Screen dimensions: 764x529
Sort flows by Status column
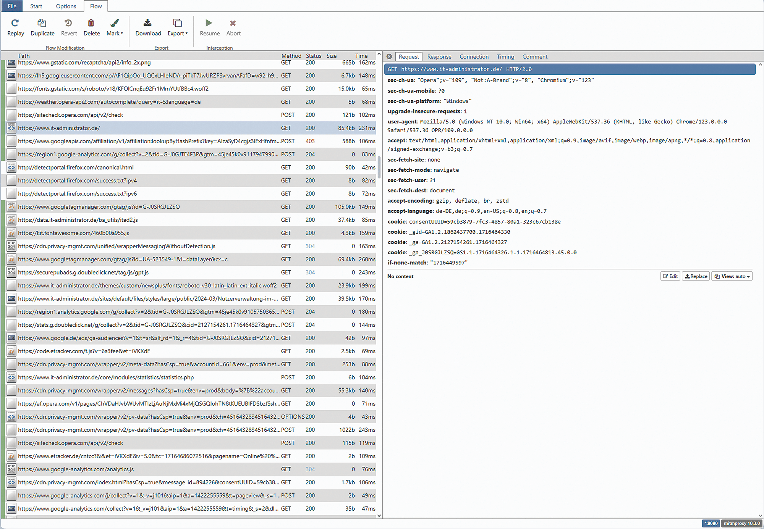(314, 56)
